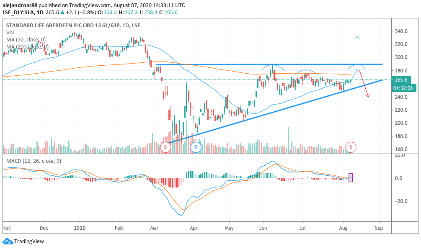
Task: Click the TradingView wordmark beside the logo
Action: click(x=29, y=241)
